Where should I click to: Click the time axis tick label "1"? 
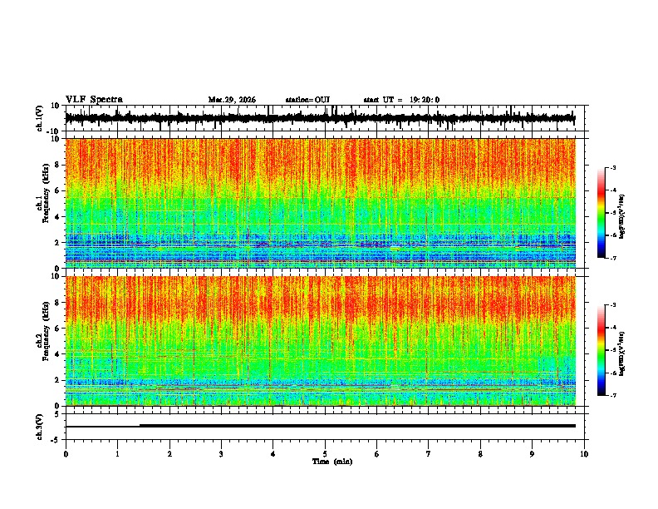click(x=117, y=454)
